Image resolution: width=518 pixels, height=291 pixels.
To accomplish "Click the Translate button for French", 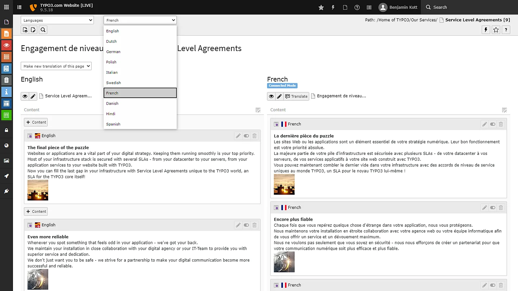I will [296, 96].
